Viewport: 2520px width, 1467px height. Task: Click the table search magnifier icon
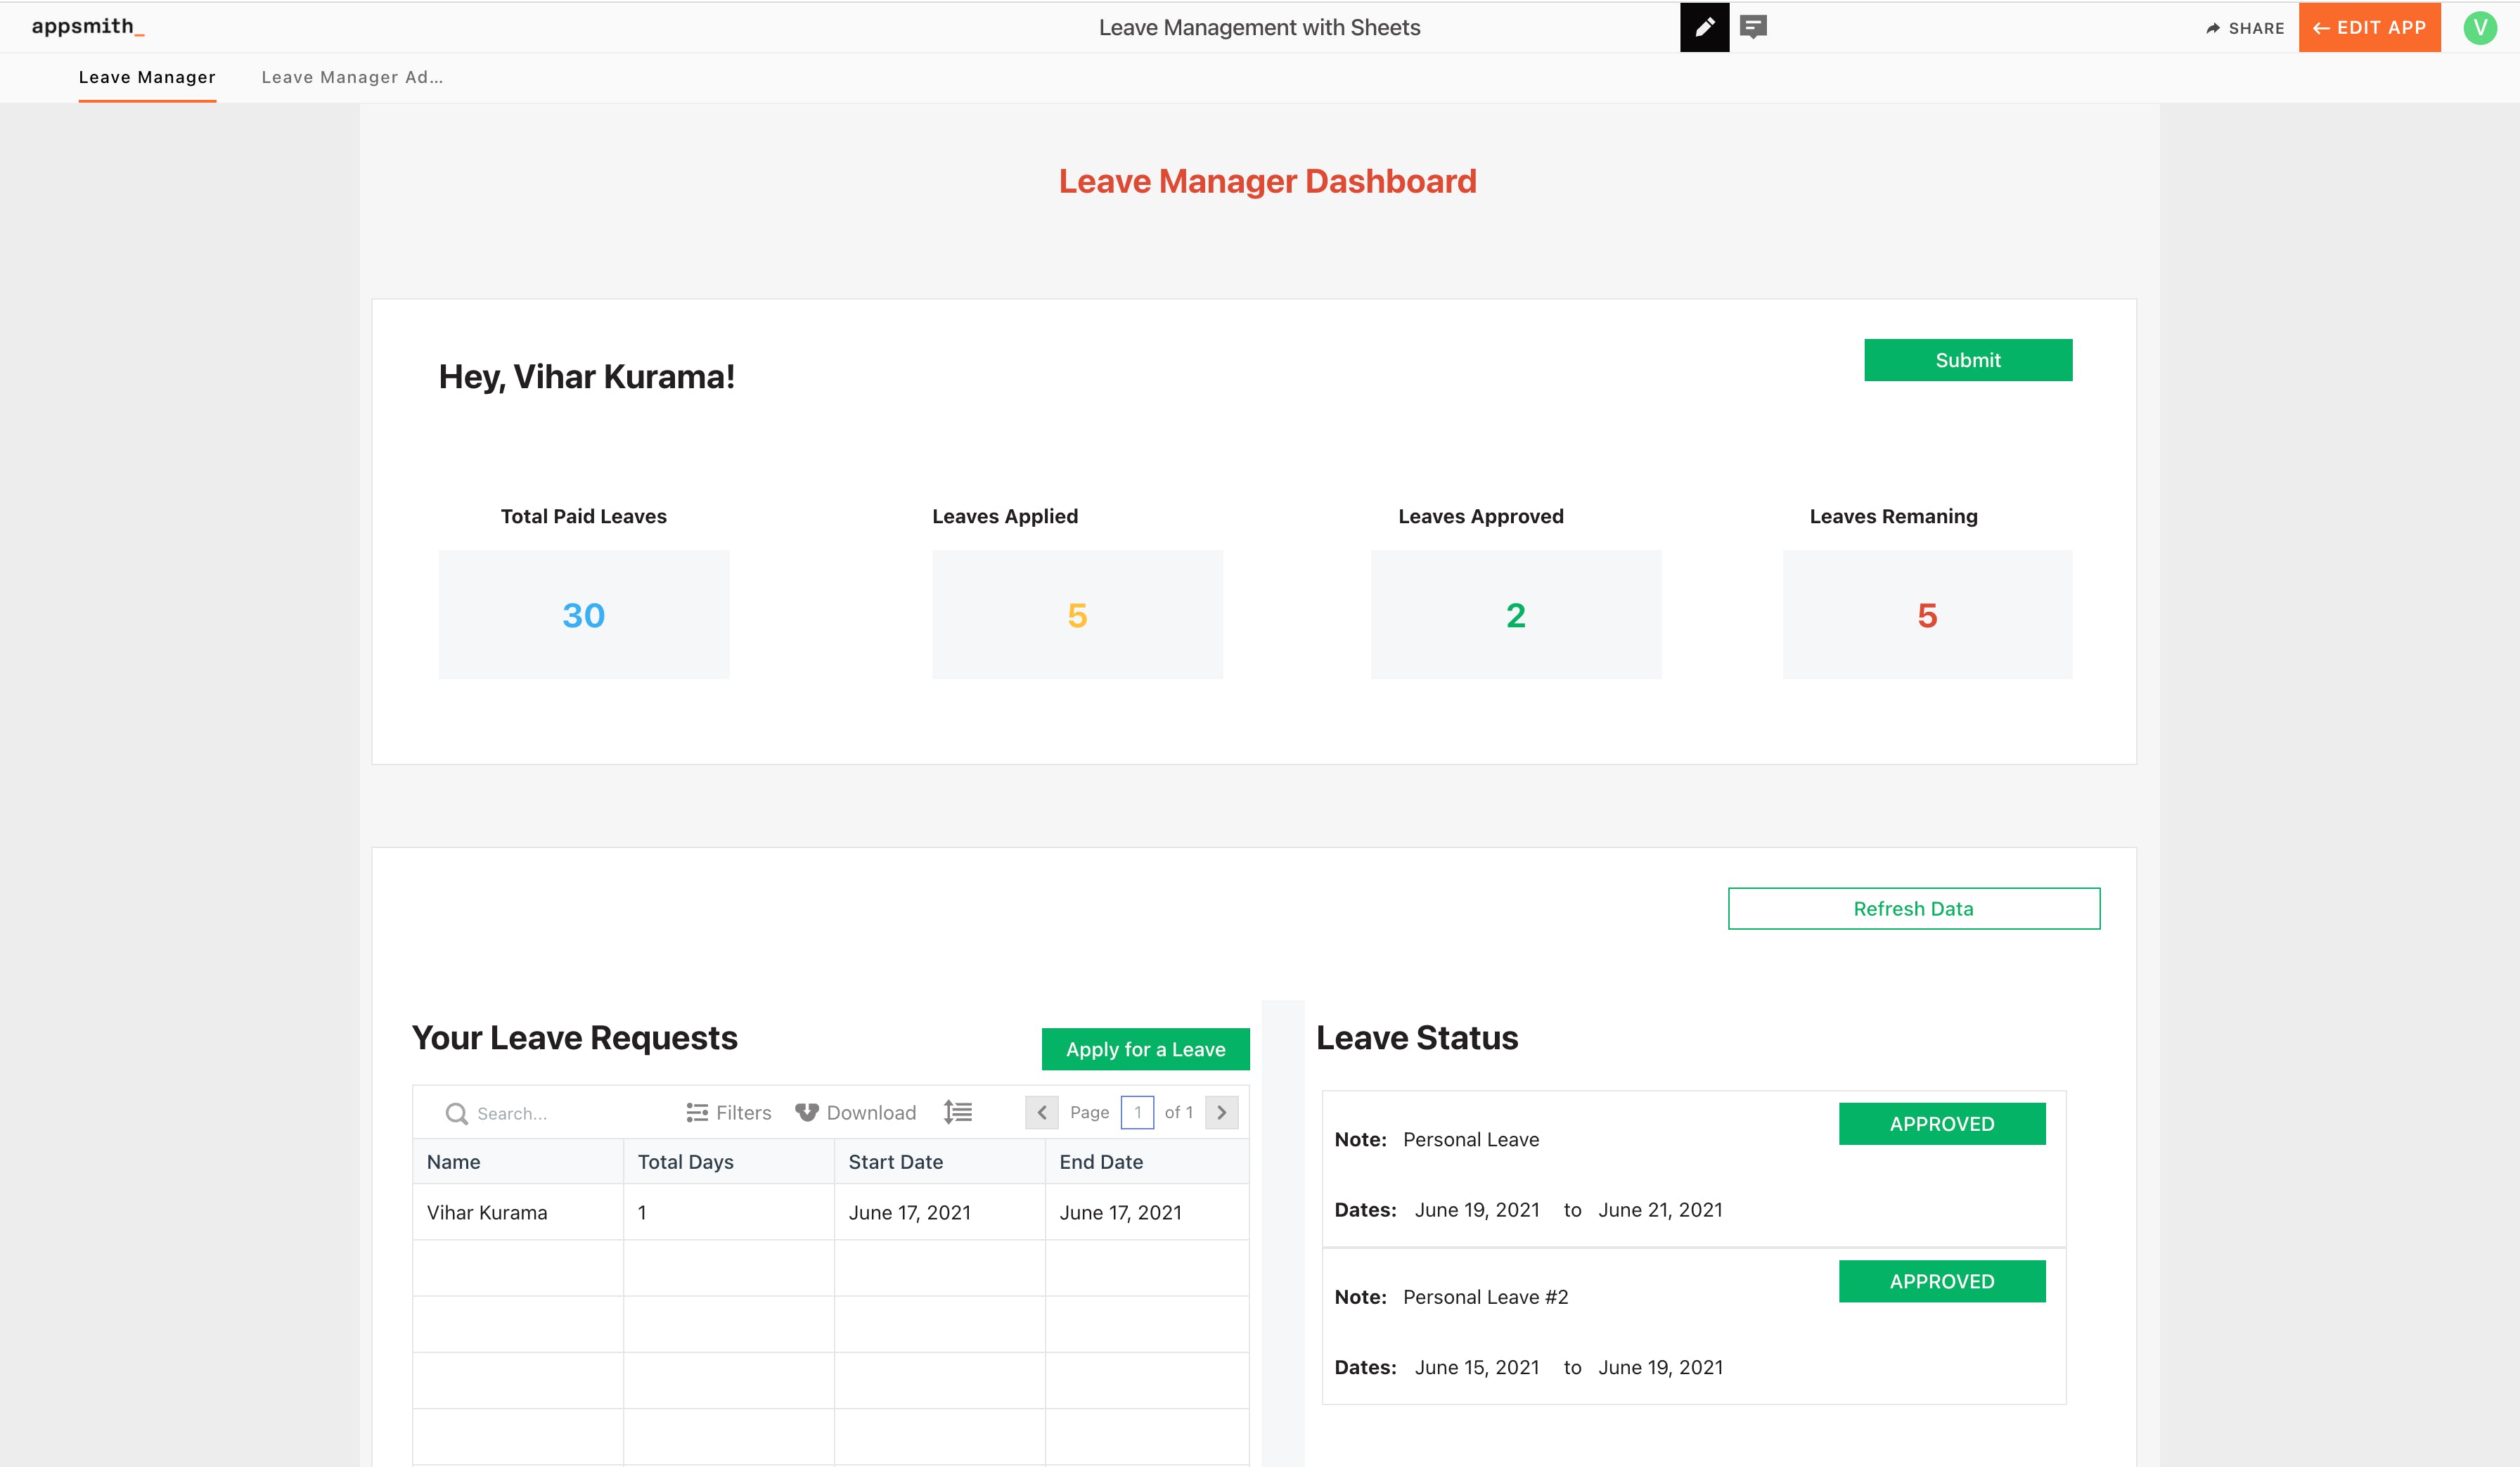click(x=456, y=1113)
